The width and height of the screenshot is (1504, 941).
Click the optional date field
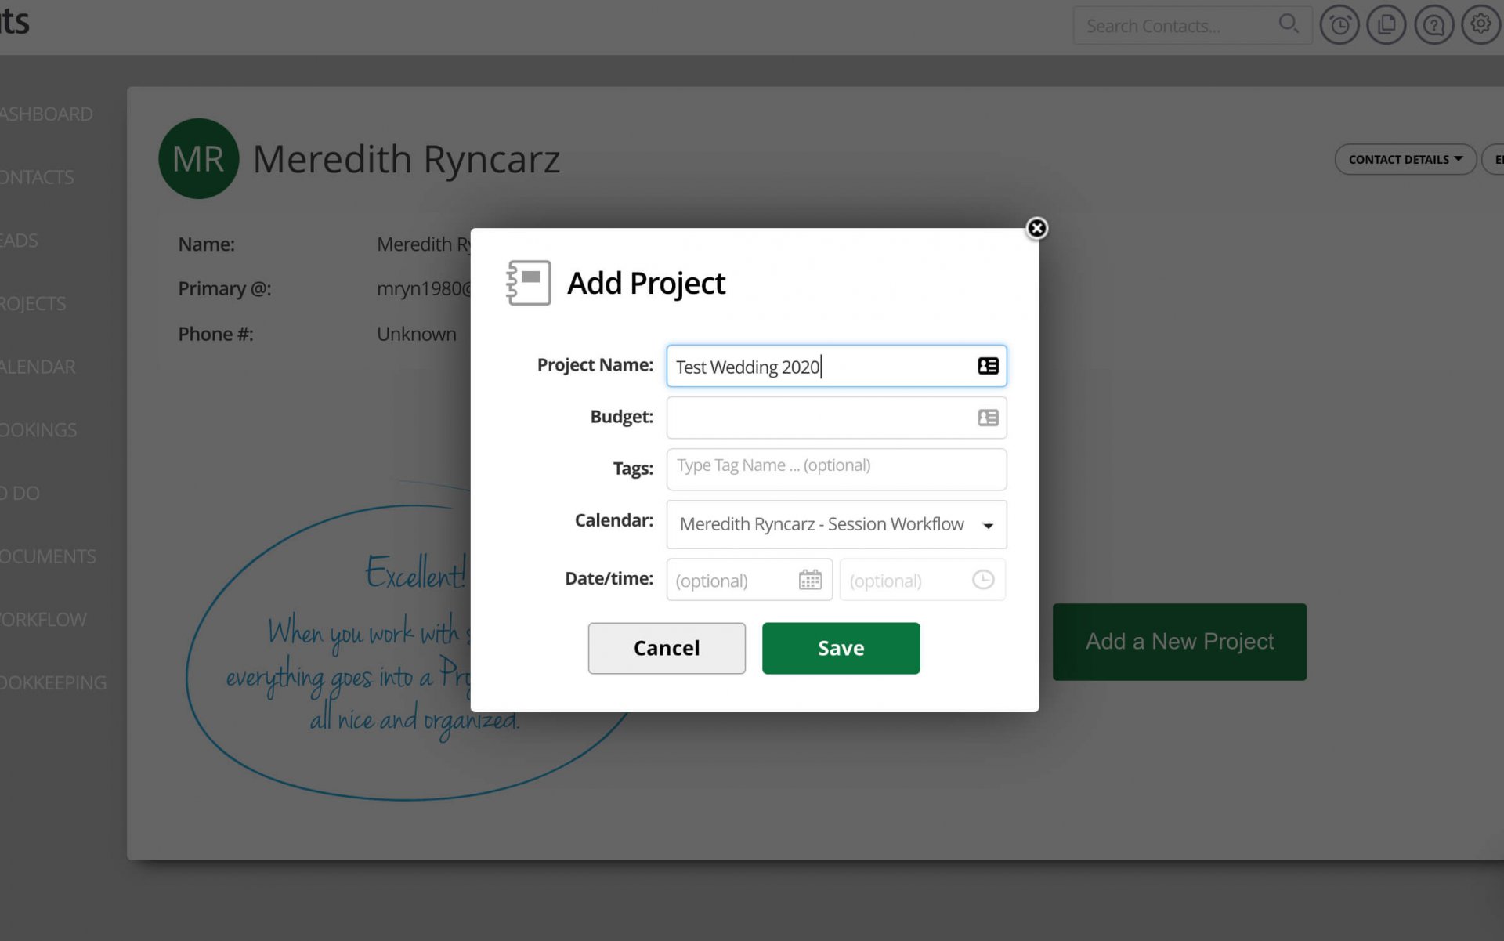tap(749, 580)
